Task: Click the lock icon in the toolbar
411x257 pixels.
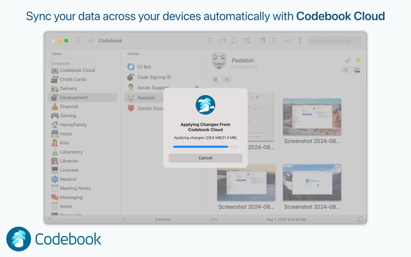Action: coord(79,41)
